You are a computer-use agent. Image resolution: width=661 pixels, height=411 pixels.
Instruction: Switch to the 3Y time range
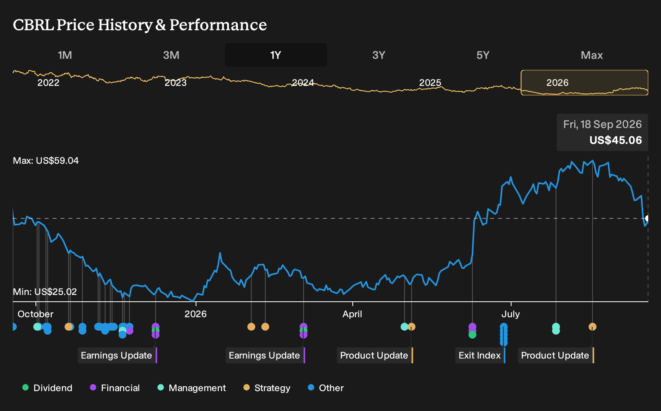click(x=379, y=55)
